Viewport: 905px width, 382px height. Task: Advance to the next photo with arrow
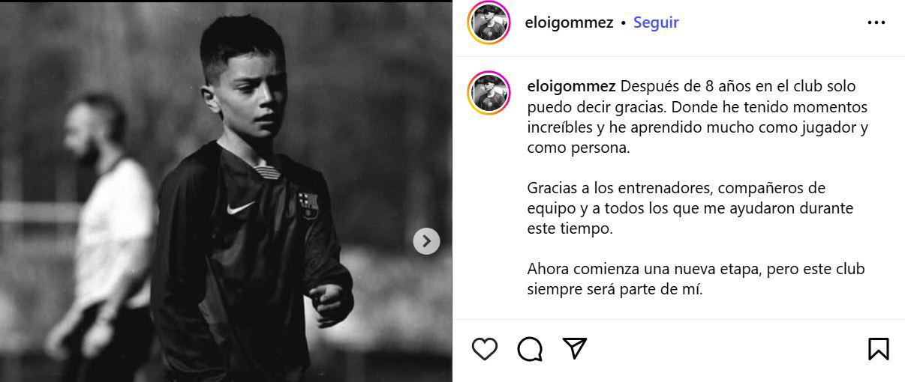[426, 240]
